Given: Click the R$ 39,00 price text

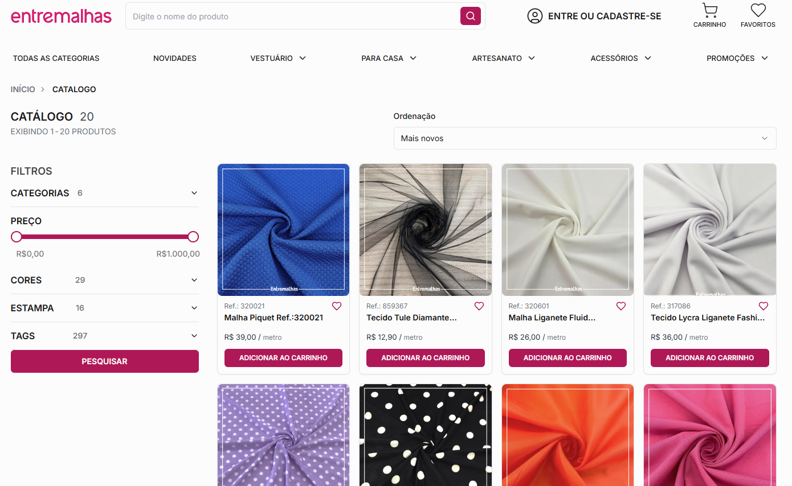Looking at the screenshot, I should pyautogui.click(x=240, y=337).
